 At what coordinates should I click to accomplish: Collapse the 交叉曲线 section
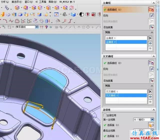(x=153, y=56)
